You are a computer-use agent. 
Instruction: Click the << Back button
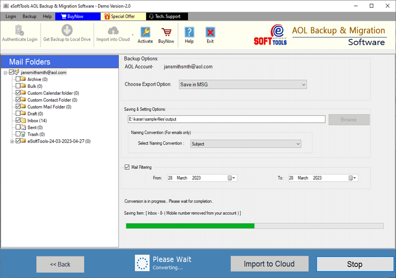click(x=60, y=264)
